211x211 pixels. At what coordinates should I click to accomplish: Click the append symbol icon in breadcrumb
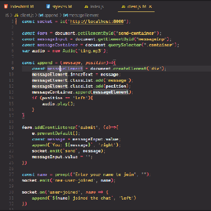click(41, 15)
